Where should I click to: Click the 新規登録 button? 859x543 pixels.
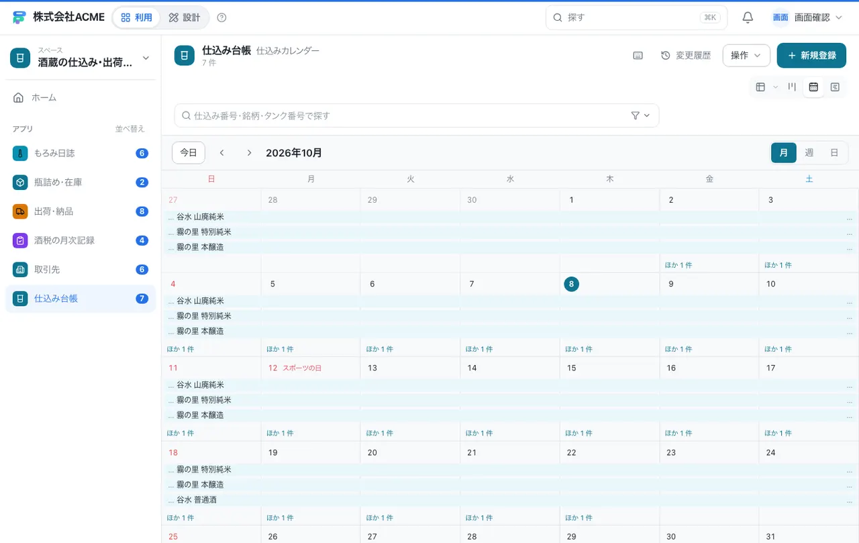811,56
